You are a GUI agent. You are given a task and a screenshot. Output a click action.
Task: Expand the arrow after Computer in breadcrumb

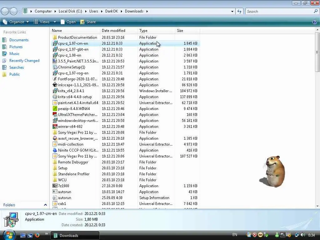pos(55,11)
